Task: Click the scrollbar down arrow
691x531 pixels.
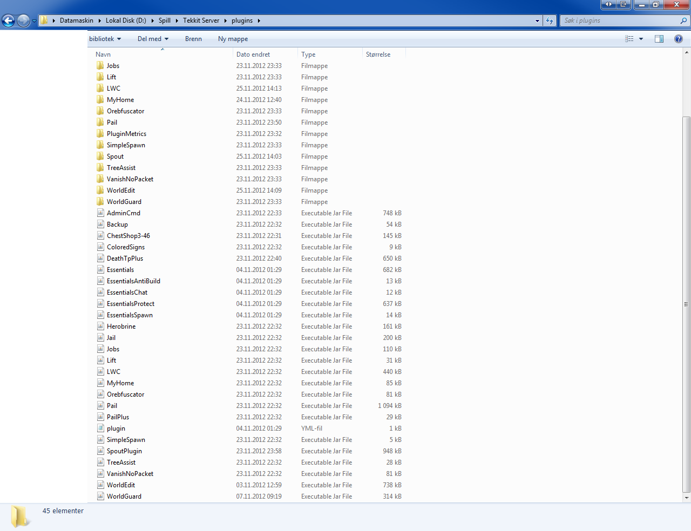Action: 687,498
